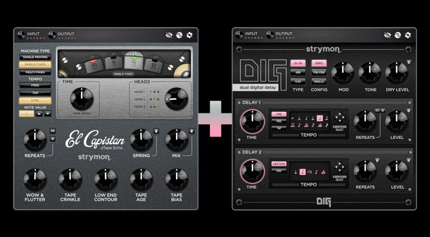Click tape head block 1

[x=114, y=64]
